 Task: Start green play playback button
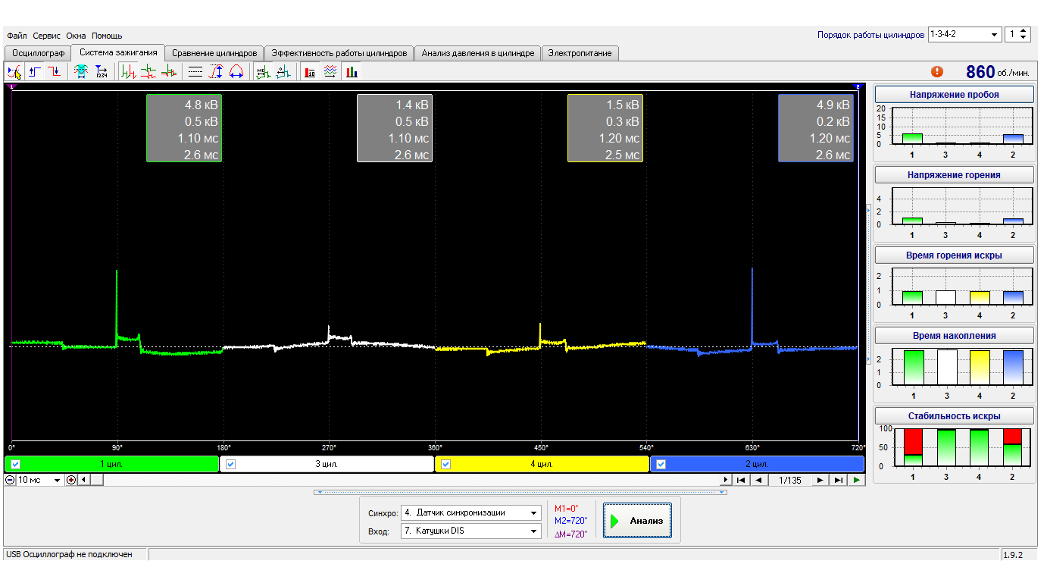click(856, 480)
